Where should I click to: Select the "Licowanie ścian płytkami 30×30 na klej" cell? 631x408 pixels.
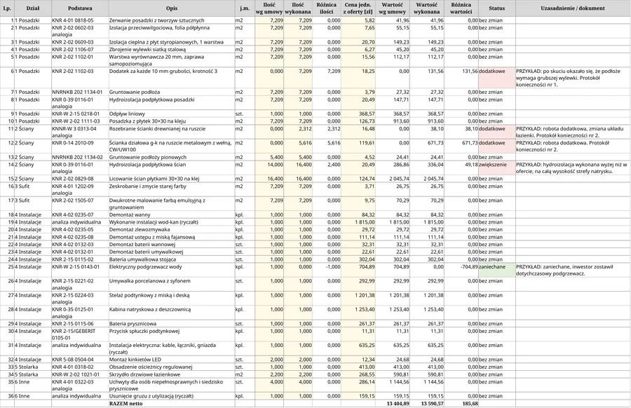point(172,179)
